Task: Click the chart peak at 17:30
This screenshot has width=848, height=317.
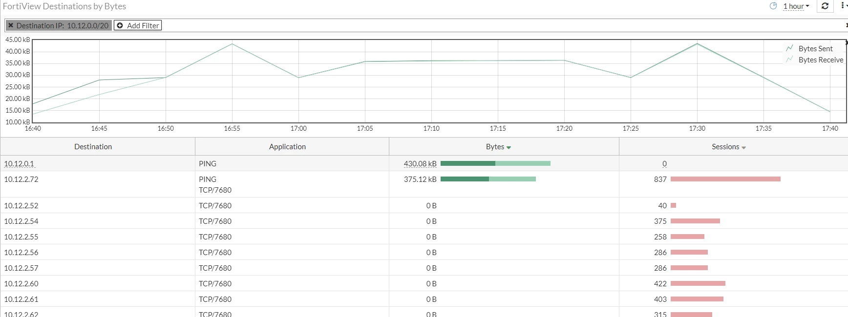Action: tap(697, 43)
